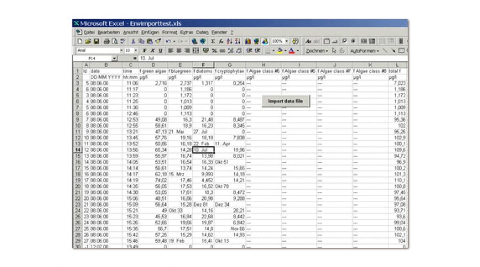Viewport: 480px width, 267px height.
Task: Cut the selection with the scissors icon
Action: pos(133,41)
